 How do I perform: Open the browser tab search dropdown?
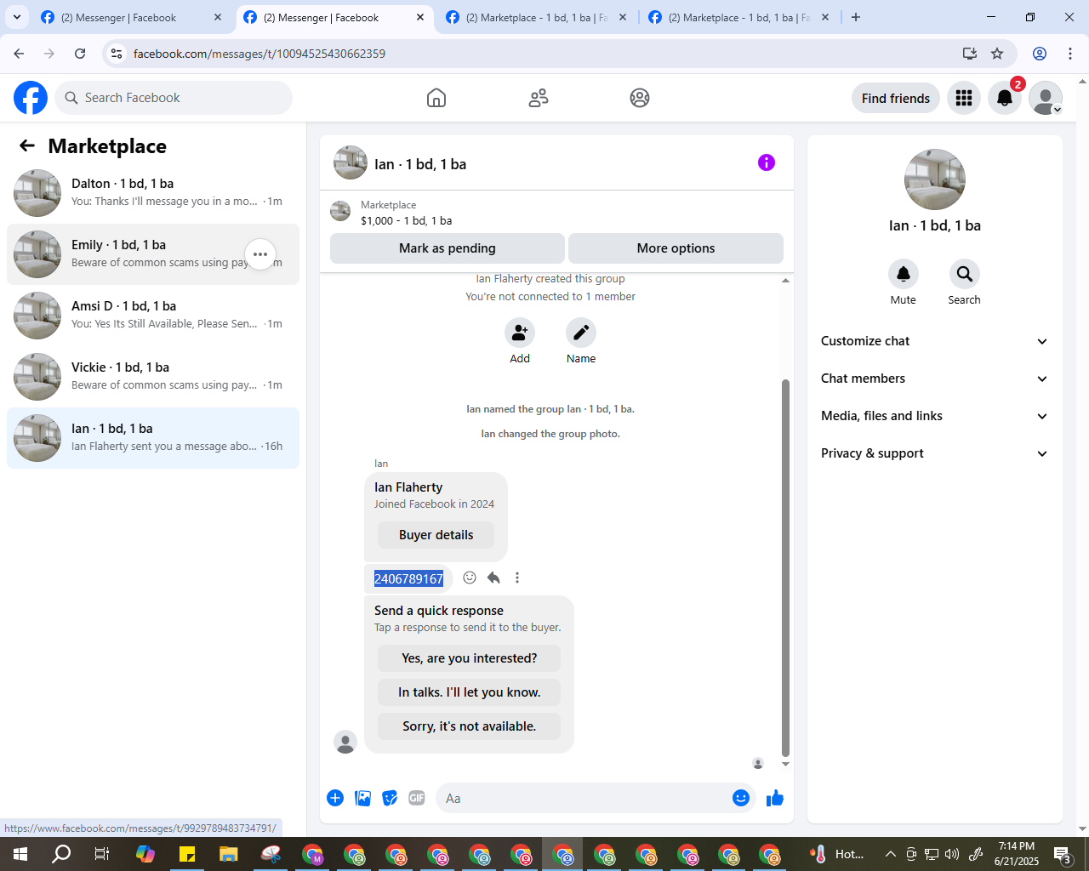[17, 17]
